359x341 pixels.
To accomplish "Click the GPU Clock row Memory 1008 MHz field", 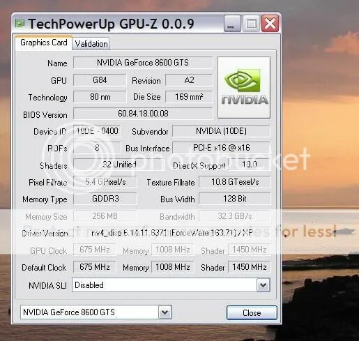I will (x=173, y=250).
